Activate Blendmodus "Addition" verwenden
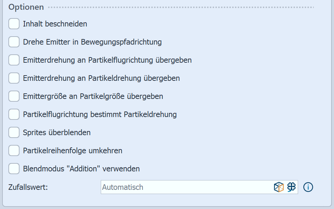 [14, 169]
